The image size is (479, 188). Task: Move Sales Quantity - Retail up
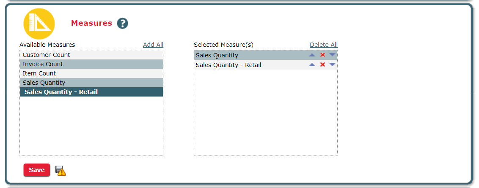[312, 64]
